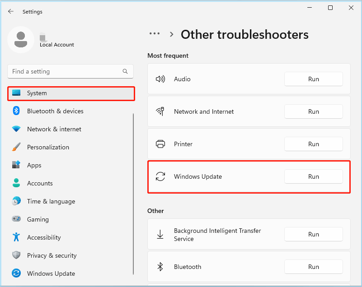Viewport: 362px width, 287px height.
Task: Click the Network and Internet signal icon
Action: click(160, 111)
